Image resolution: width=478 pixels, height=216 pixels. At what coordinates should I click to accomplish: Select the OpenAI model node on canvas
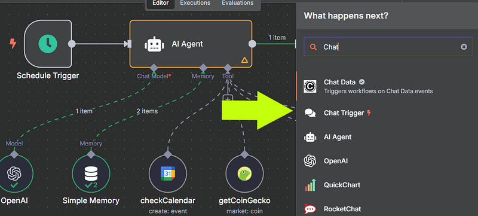pyautogui.click(x=14, y=174)
